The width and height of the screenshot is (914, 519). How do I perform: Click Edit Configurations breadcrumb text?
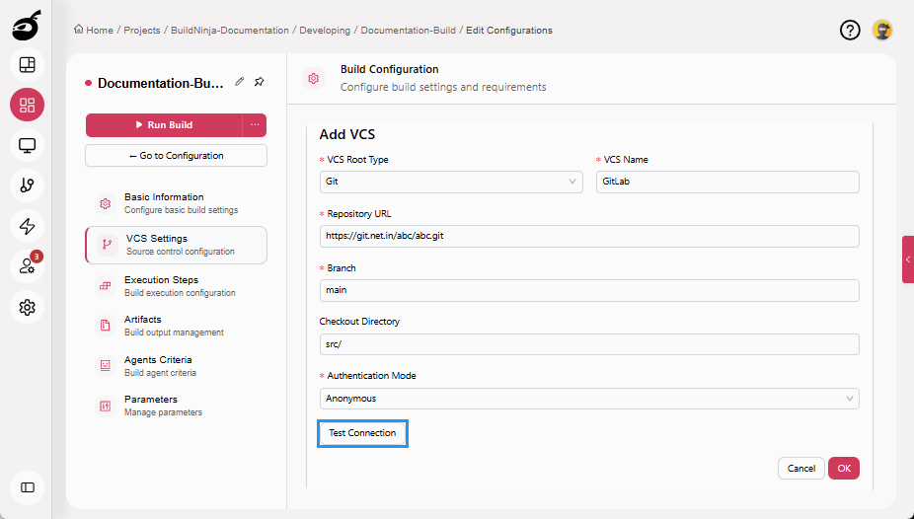pyautogui.click(x=509, y=30)
